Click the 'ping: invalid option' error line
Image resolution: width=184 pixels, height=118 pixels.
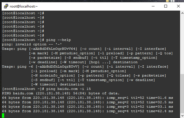coord(32,45)
